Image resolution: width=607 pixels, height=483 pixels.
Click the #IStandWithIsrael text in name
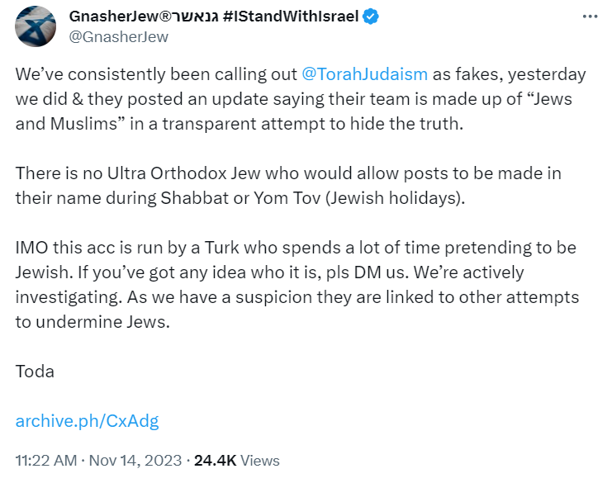[291, 17]
